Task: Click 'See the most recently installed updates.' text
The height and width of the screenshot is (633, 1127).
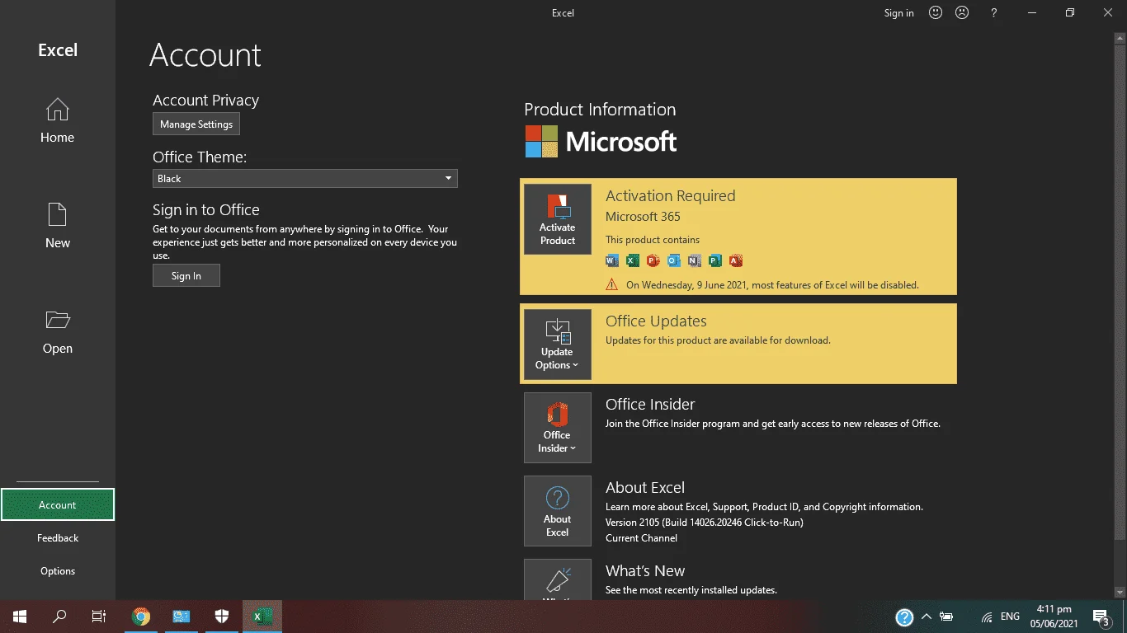Action: [x=691, y=590]
